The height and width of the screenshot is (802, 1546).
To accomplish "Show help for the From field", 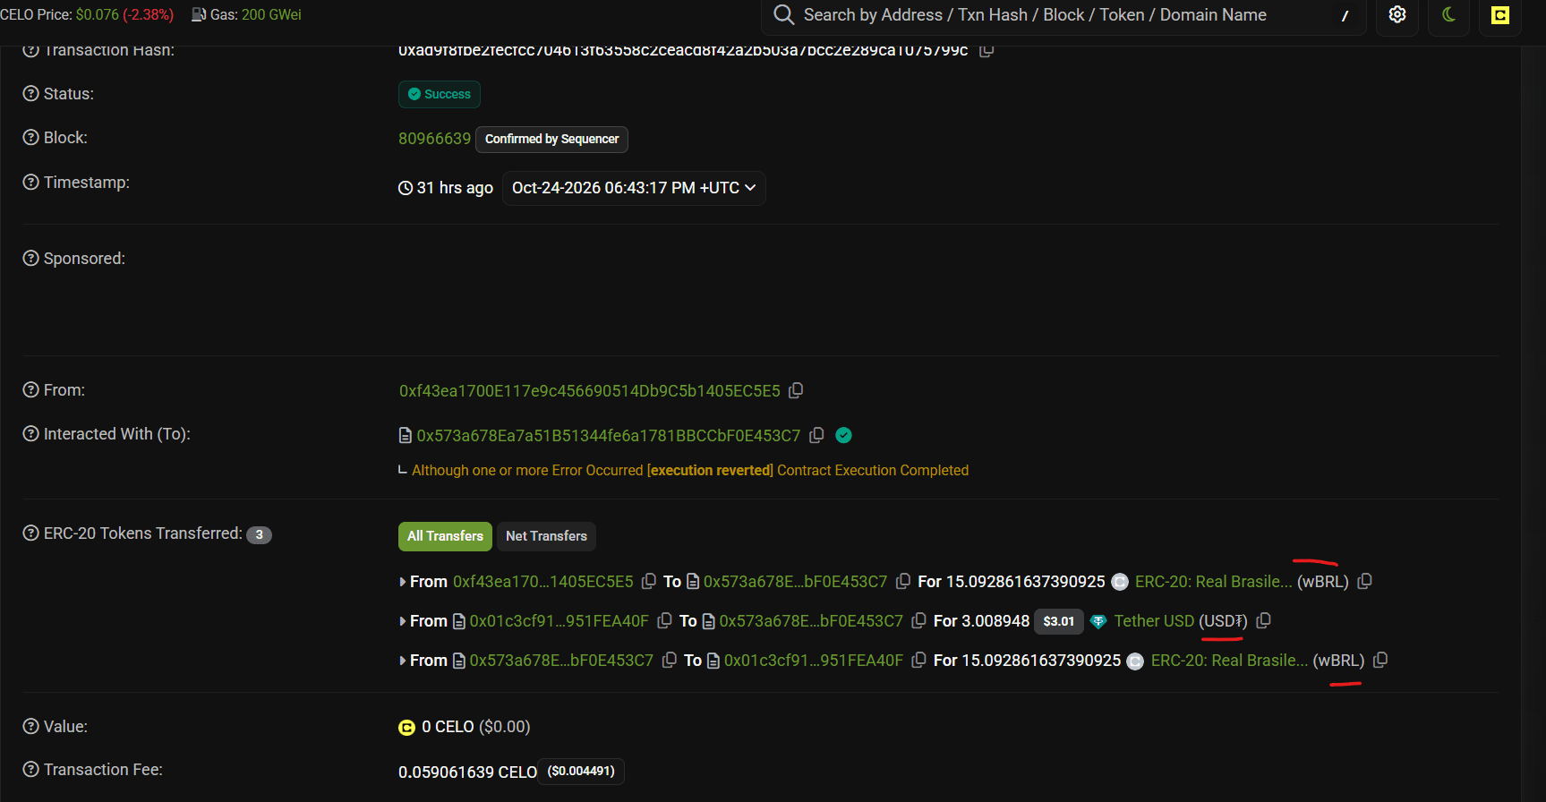I will point(30,389).
